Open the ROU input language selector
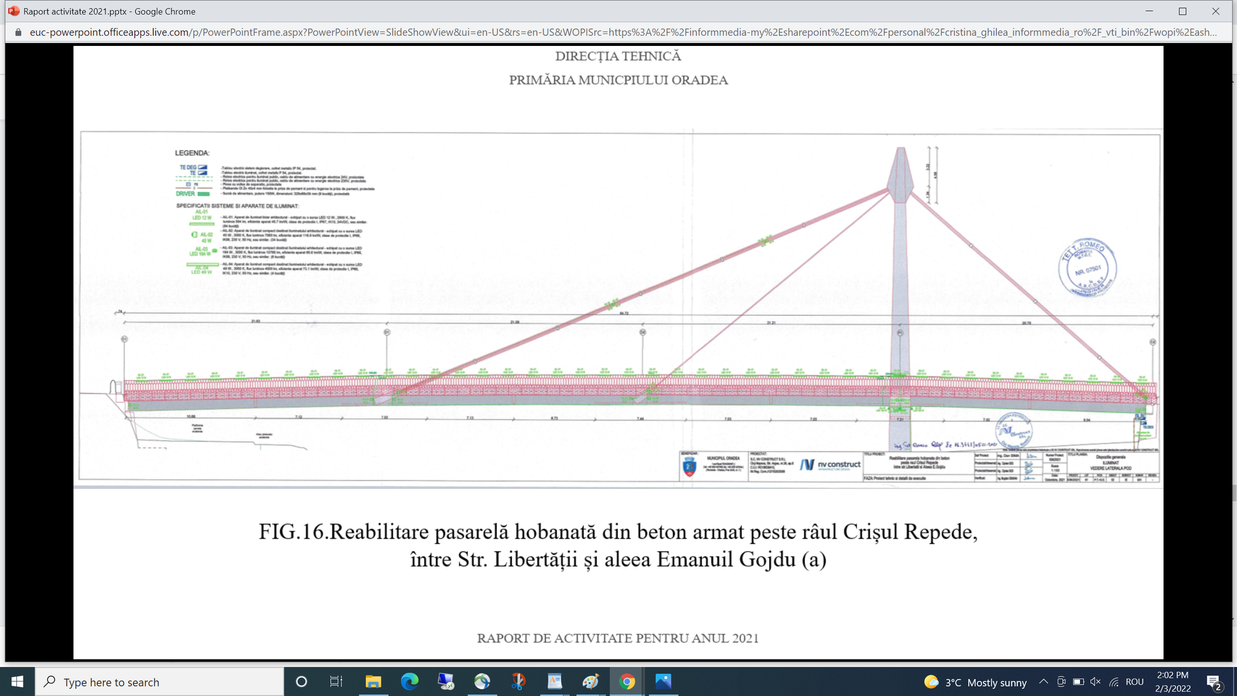 (x=1134, y=682)
